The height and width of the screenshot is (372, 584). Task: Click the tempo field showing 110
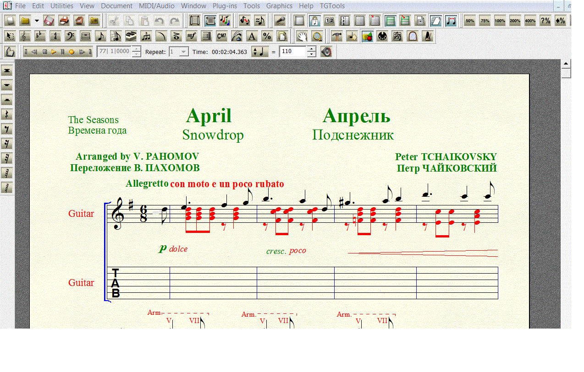[292, 52]
